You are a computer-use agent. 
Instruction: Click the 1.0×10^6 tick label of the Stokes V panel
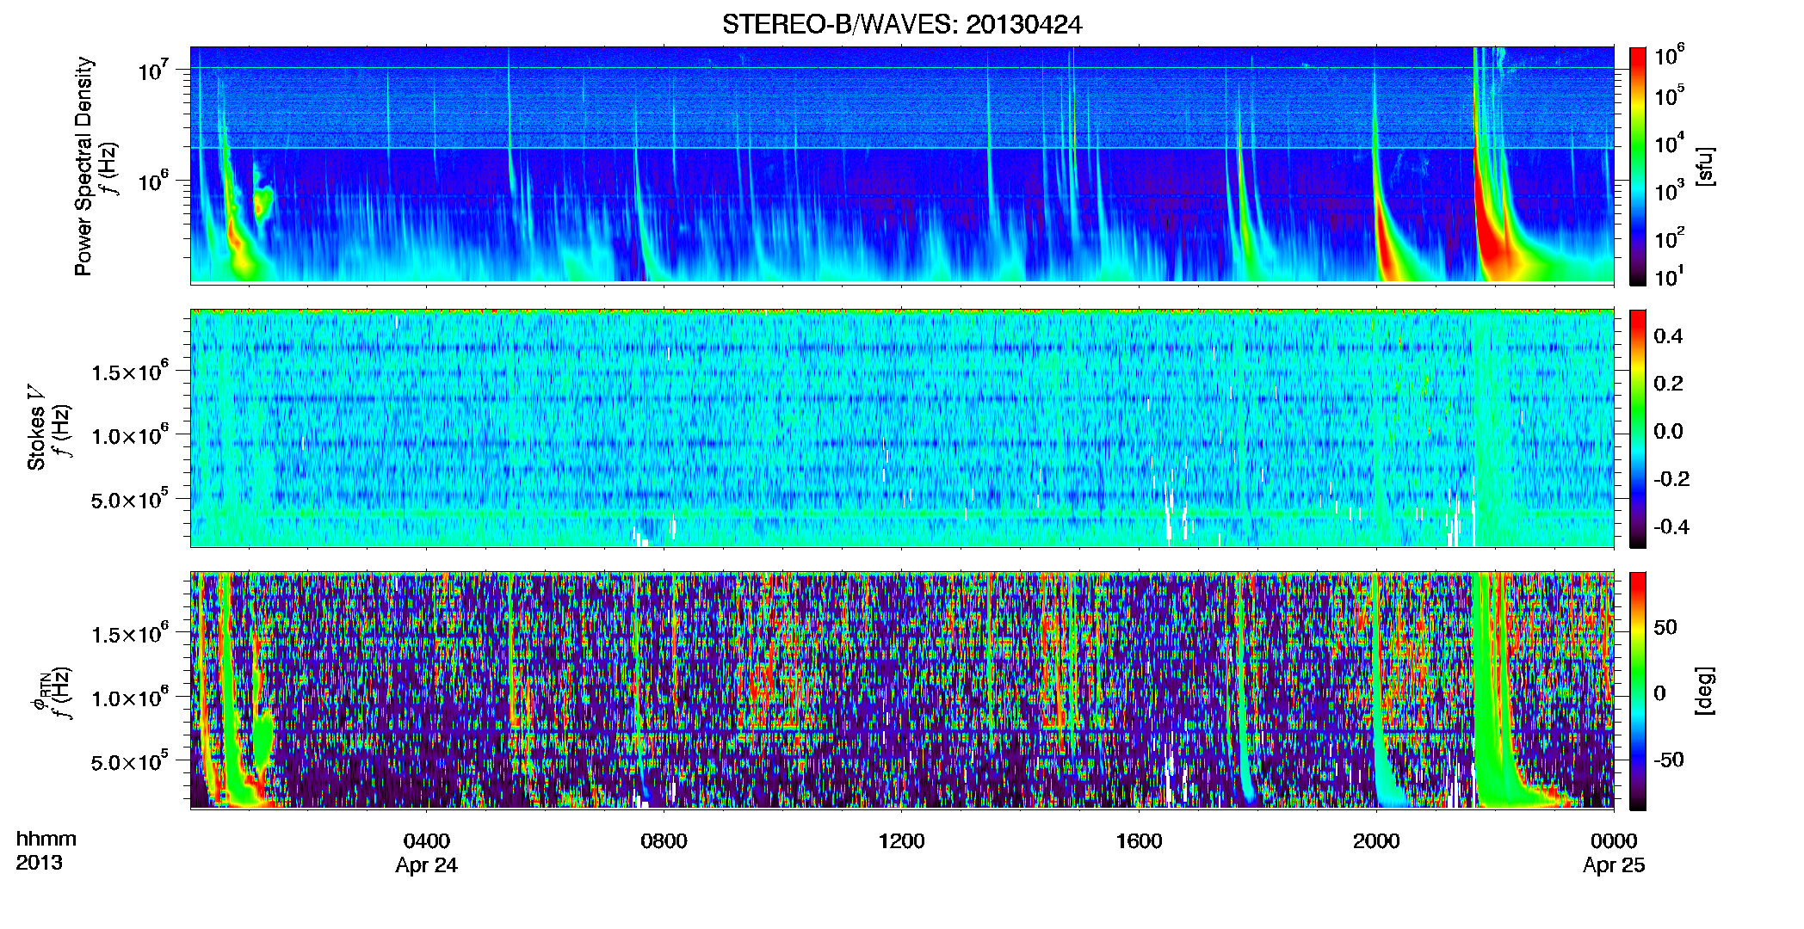point(130,436)
